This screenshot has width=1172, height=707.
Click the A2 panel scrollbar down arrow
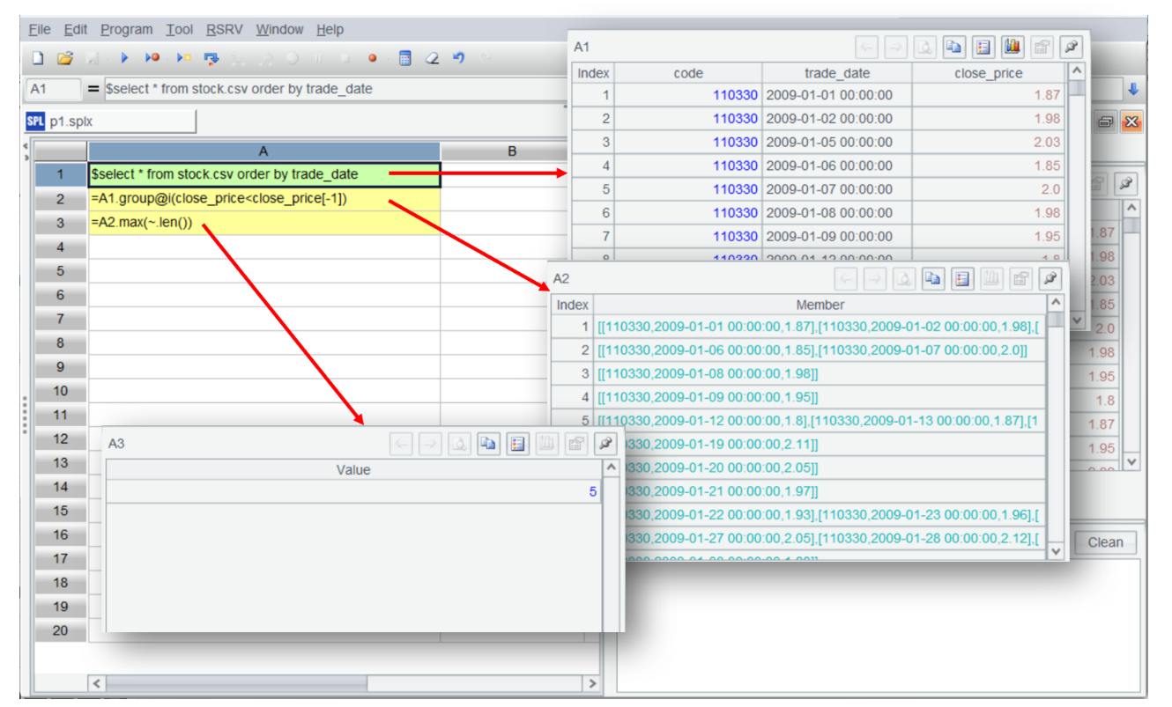(x=1055, y=551)
